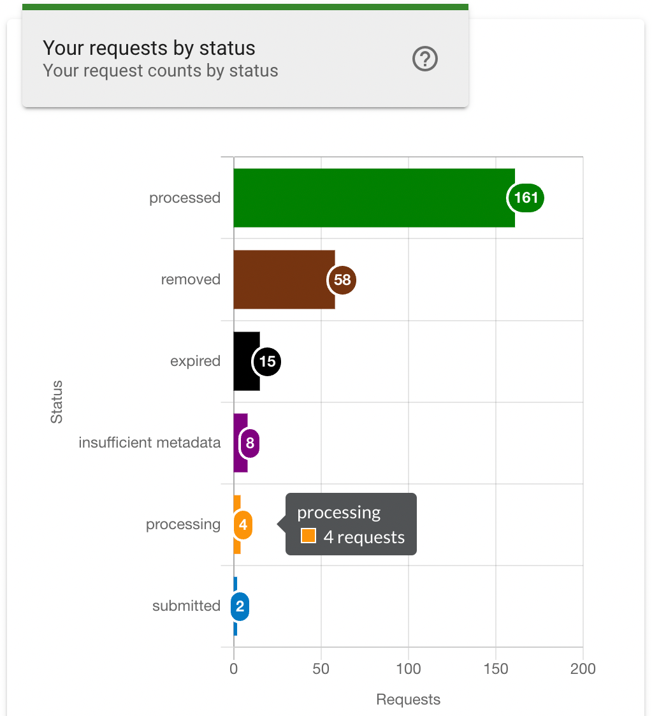Click the chart title Your requests by status

tap(148, 48)
